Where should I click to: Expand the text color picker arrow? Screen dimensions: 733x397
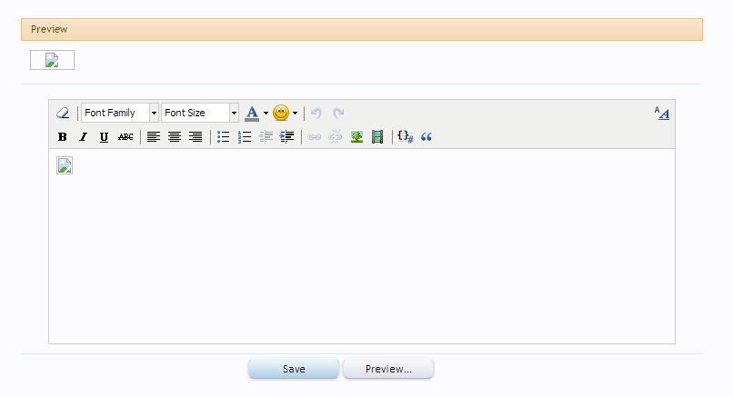pyautogui.click(x=266, y=113)
